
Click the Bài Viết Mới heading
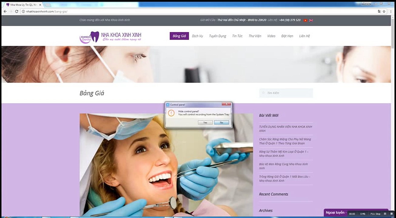269,115
